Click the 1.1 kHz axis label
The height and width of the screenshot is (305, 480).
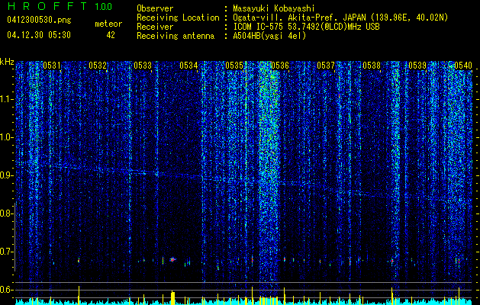5,99
